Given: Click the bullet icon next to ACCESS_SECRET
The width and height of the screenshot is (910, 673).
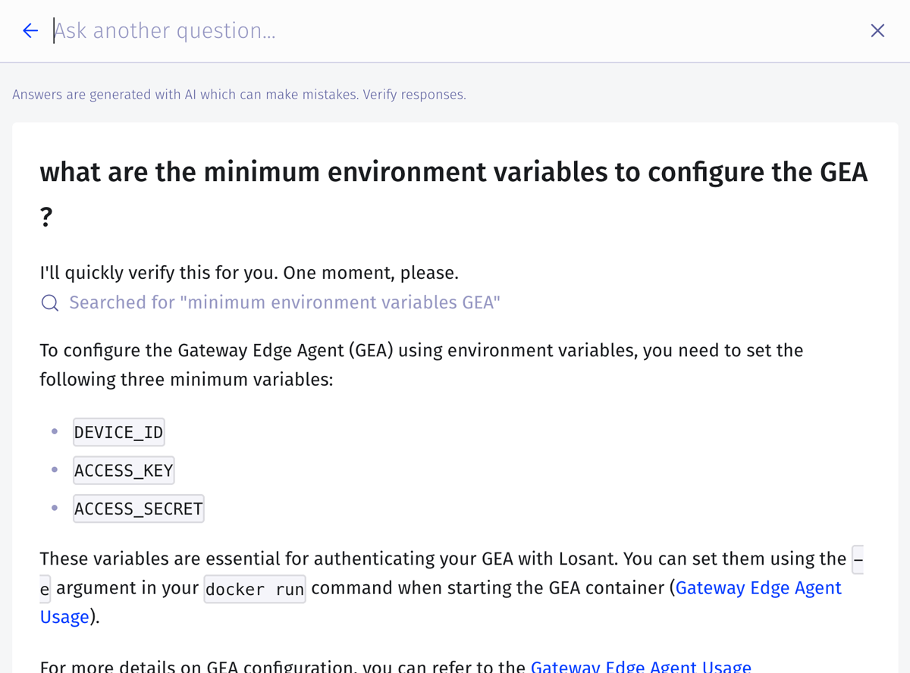Looking at the screenshot, I should pos(54,508).
